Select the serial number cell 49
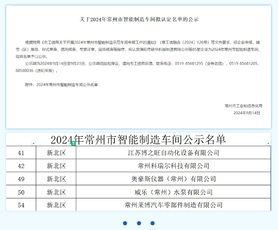This screenshot has height=230, width=278. click(21, 179)
